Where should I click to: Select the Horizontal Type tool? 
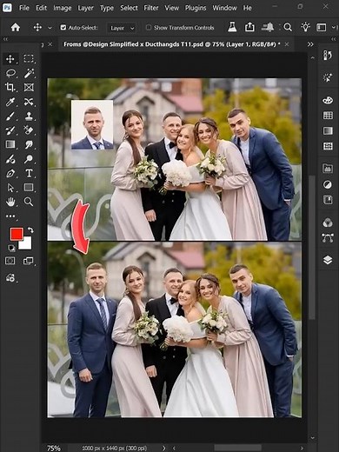[x=29, y=173]
